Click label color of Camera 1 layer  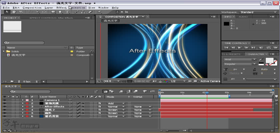point(27,100)
